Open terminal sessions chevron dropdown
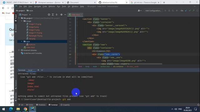 pos(42,70)
